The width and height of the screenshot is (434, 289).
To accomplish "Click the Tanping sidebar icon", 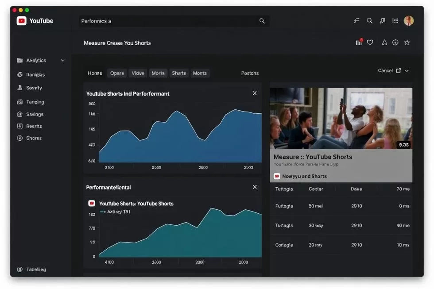I will [x=19, y=102].
